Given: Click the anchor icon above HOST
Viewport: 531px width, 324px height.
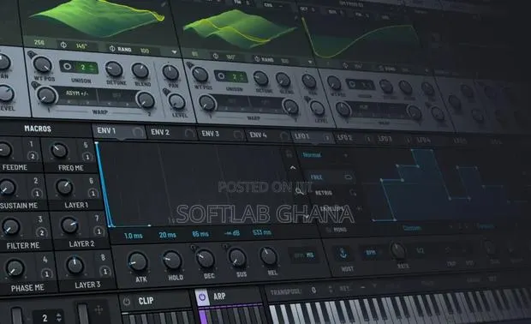Looking at the screenshot, I should (x=343, y=253).
